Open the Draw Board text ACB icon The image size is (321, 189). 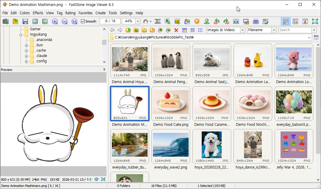click(187, 21)
